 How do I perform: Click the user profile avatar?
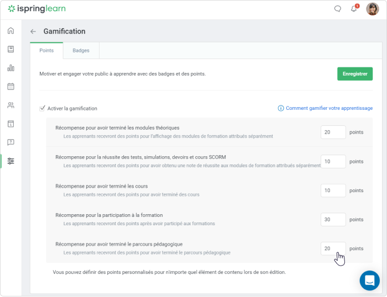coord(372,9)
